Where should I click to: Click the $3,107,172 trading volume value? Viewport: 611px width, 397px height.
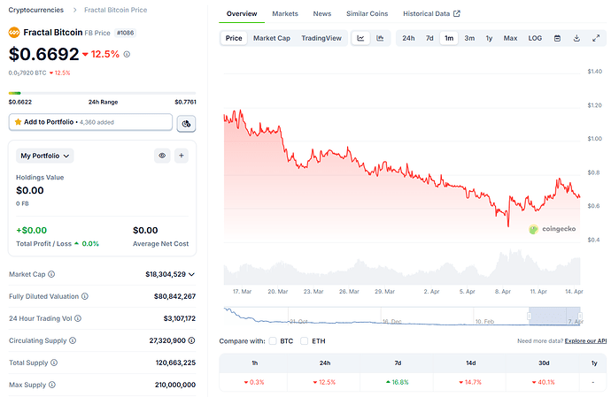[179, 318]
